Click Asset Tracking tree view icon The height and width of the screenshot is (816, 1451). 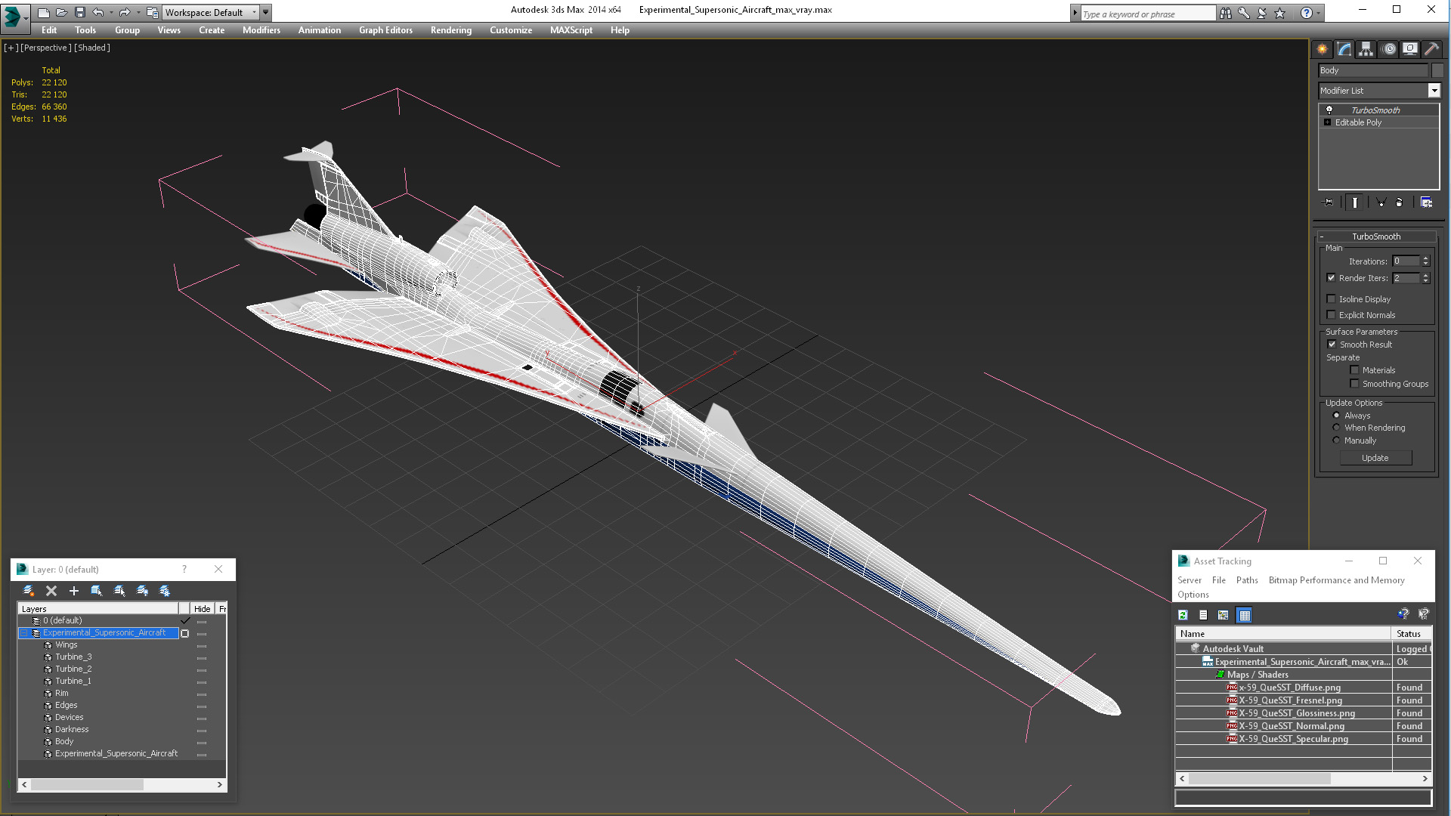tap(1224, 615)
